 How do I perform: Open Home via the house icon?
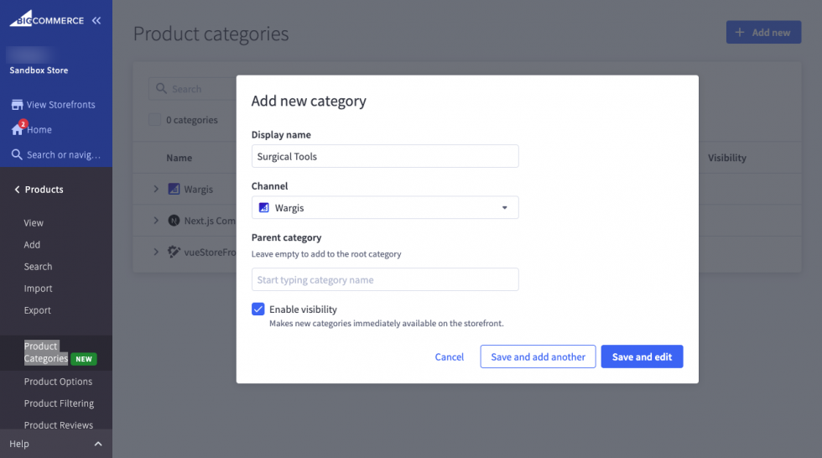click(x=17, y=130)
